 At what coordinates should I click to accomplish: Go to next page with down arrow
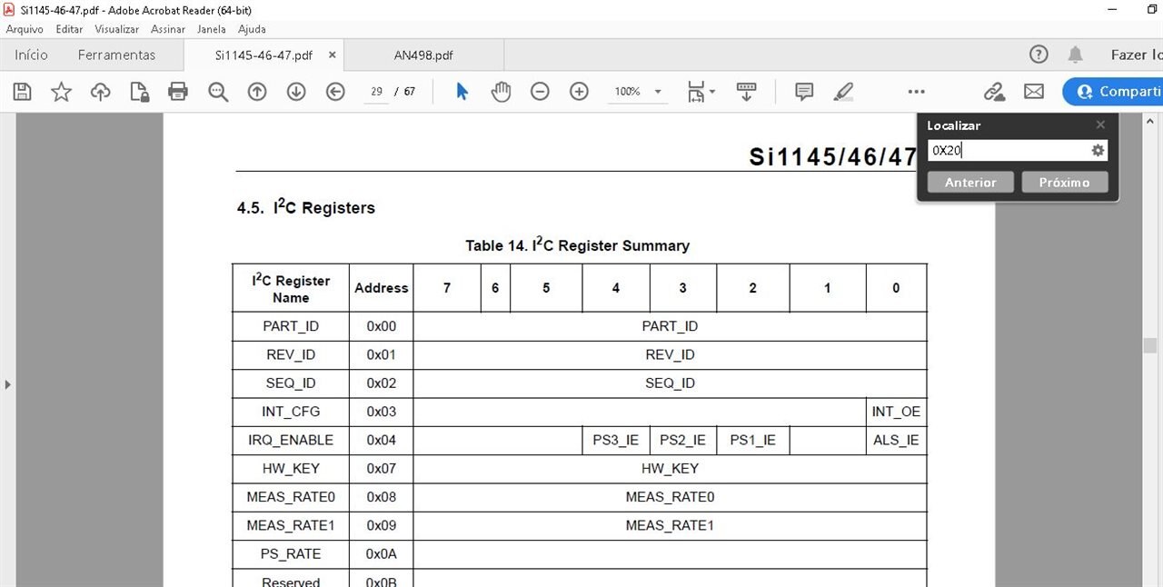pos(296,92)
